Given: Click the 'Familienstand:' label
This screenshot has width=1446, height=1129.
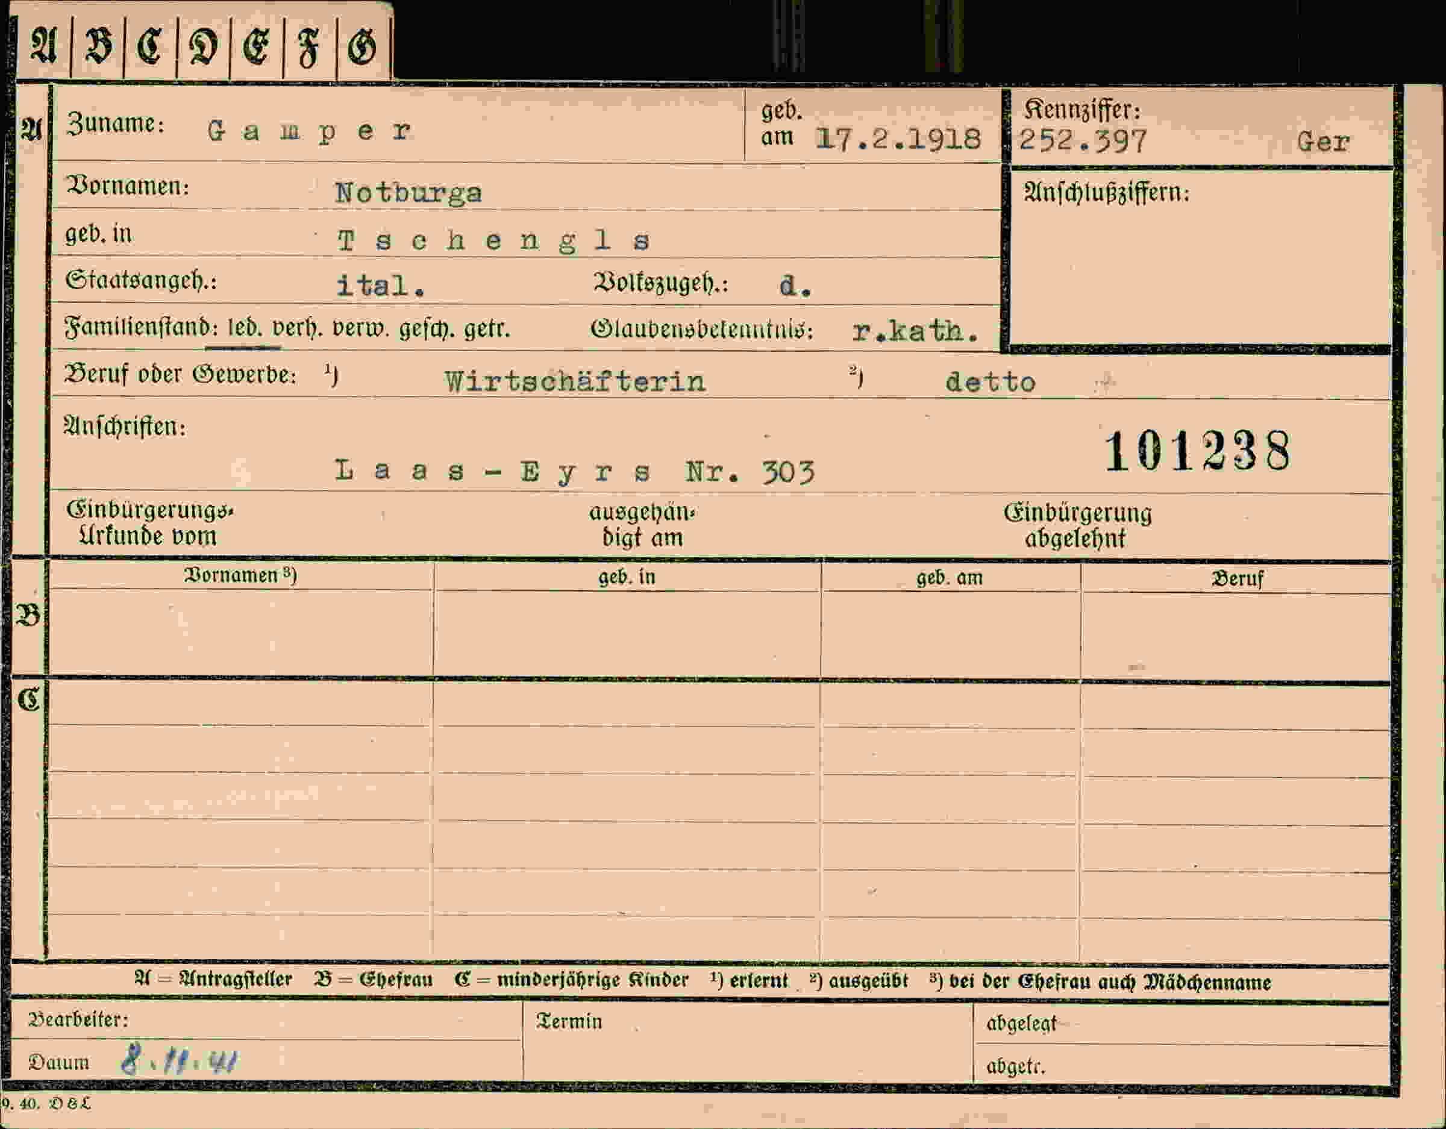Looking at the screenshot, I should point(141,328).
